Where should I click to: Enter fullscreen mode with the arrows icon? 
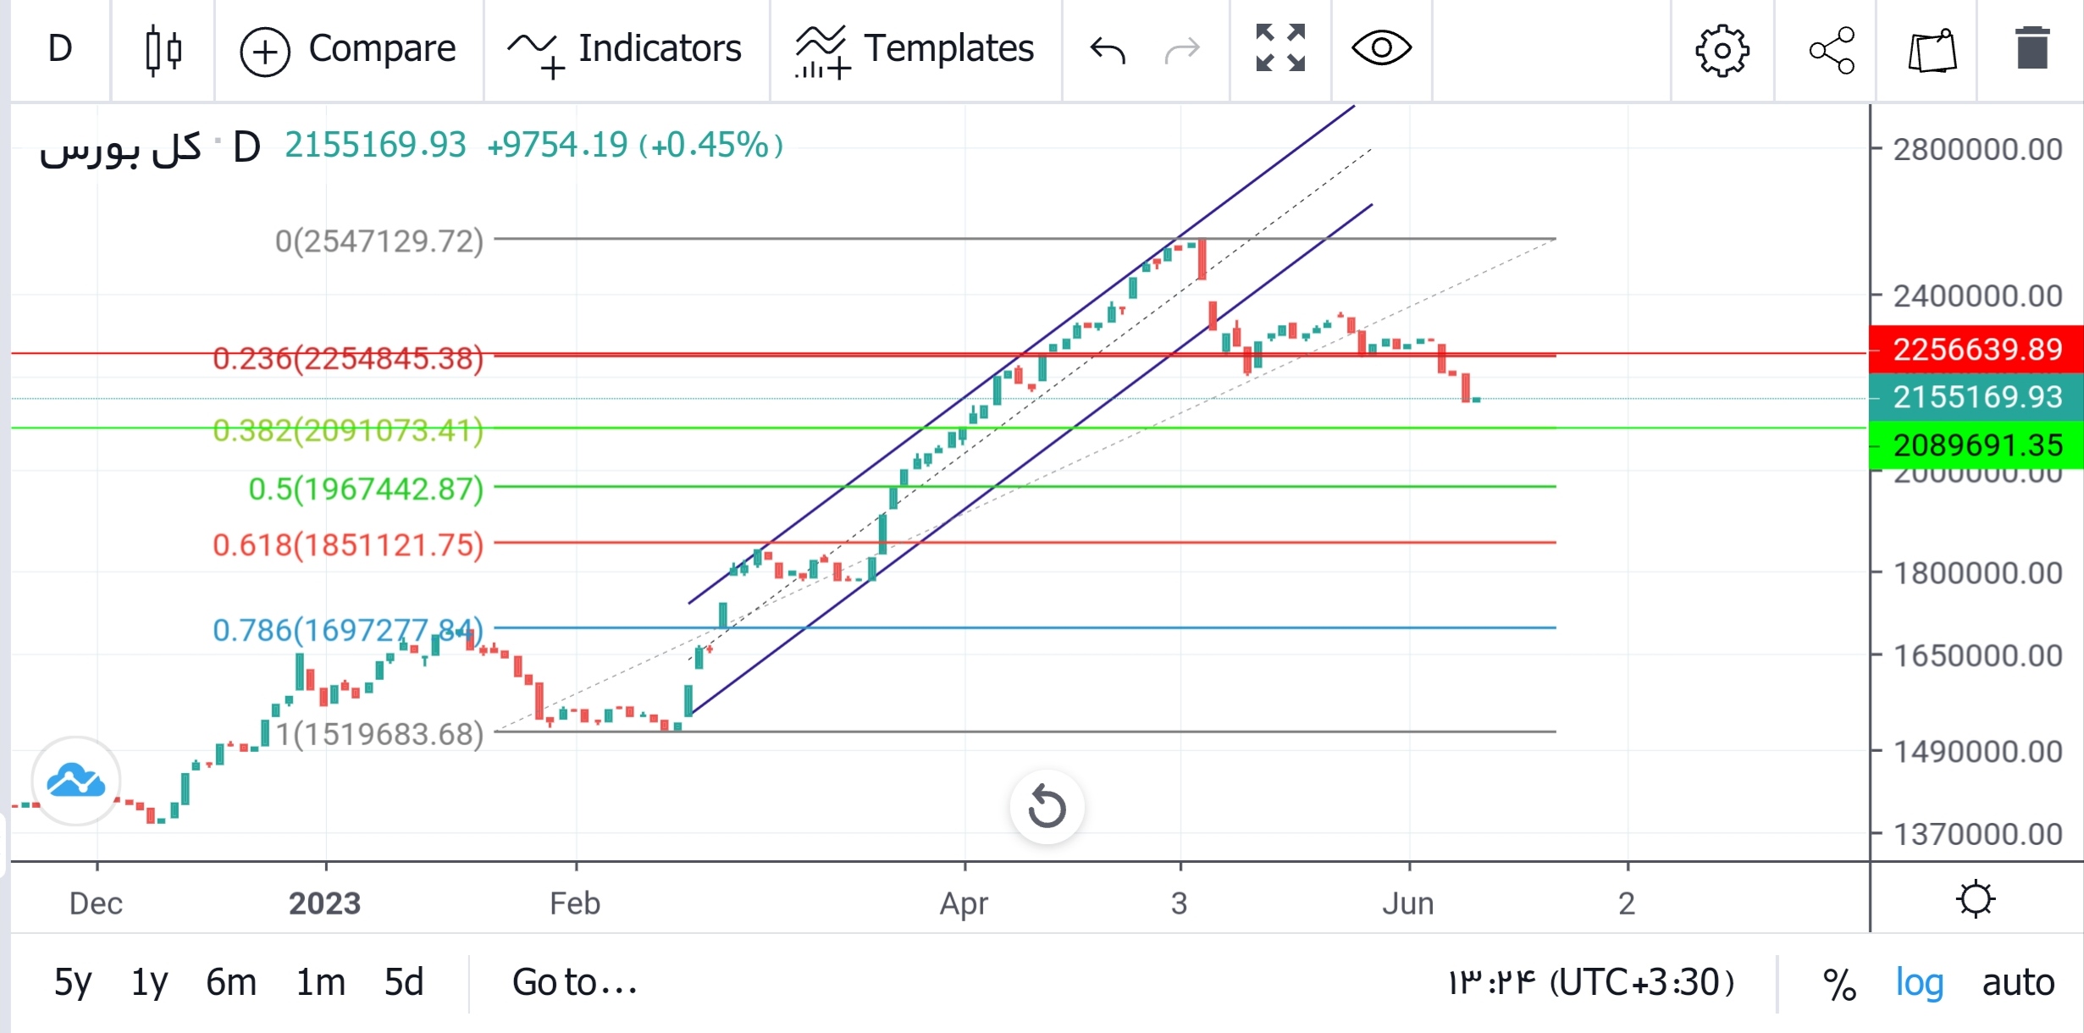(1280, 48)
